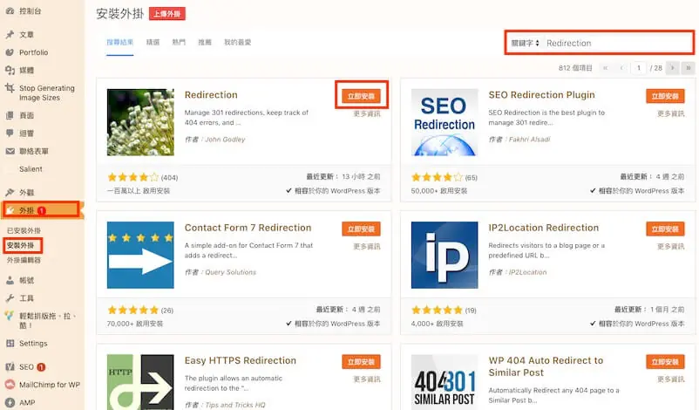This screenshot has width=699, height=410.
Task: Open the 工具 wrench icon
Action: pyautogui.click(x=10, y=298)
